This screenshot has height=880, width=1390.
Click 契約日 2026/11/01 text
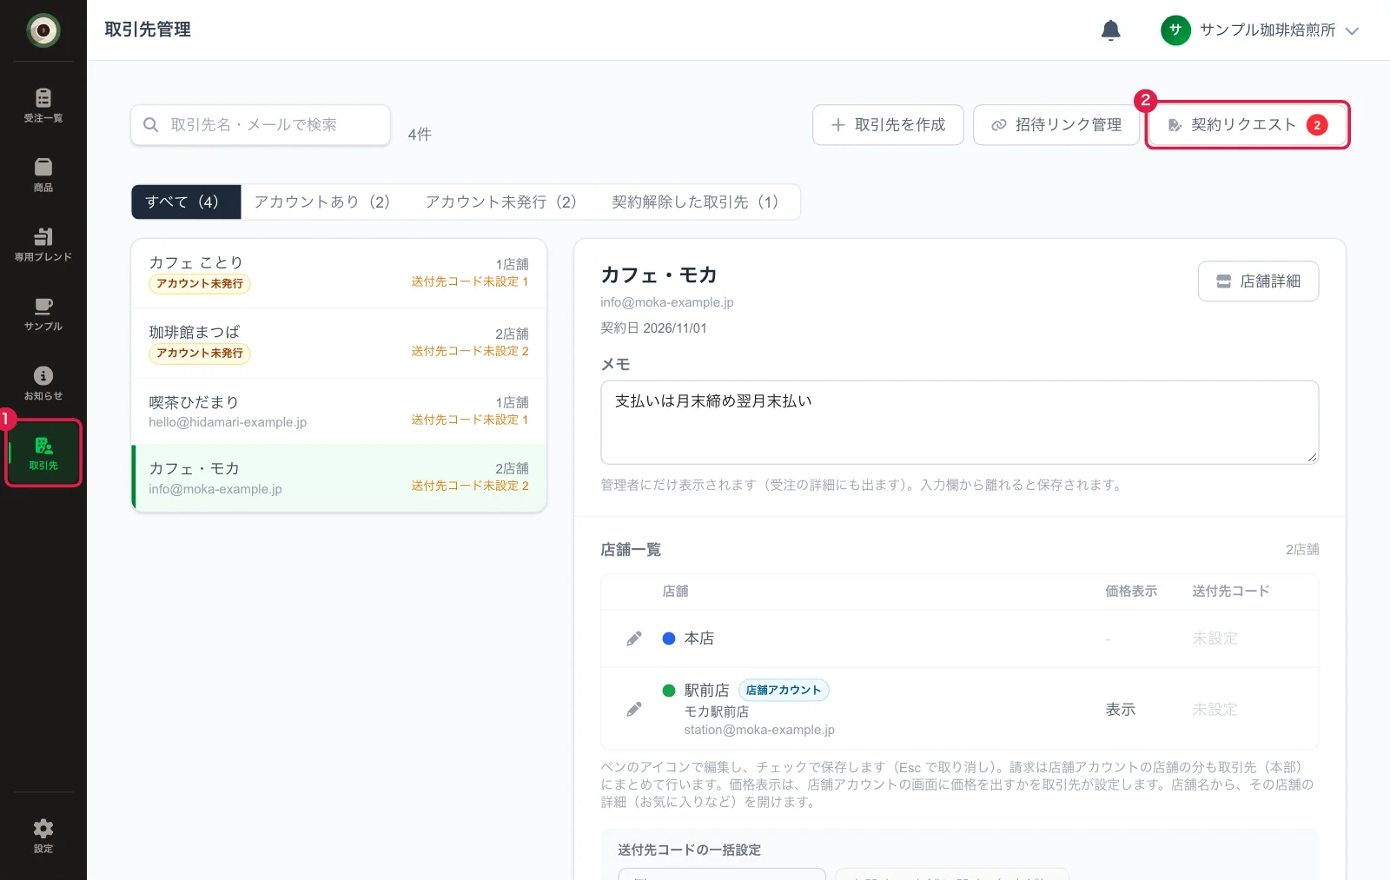tap(654, 328)
